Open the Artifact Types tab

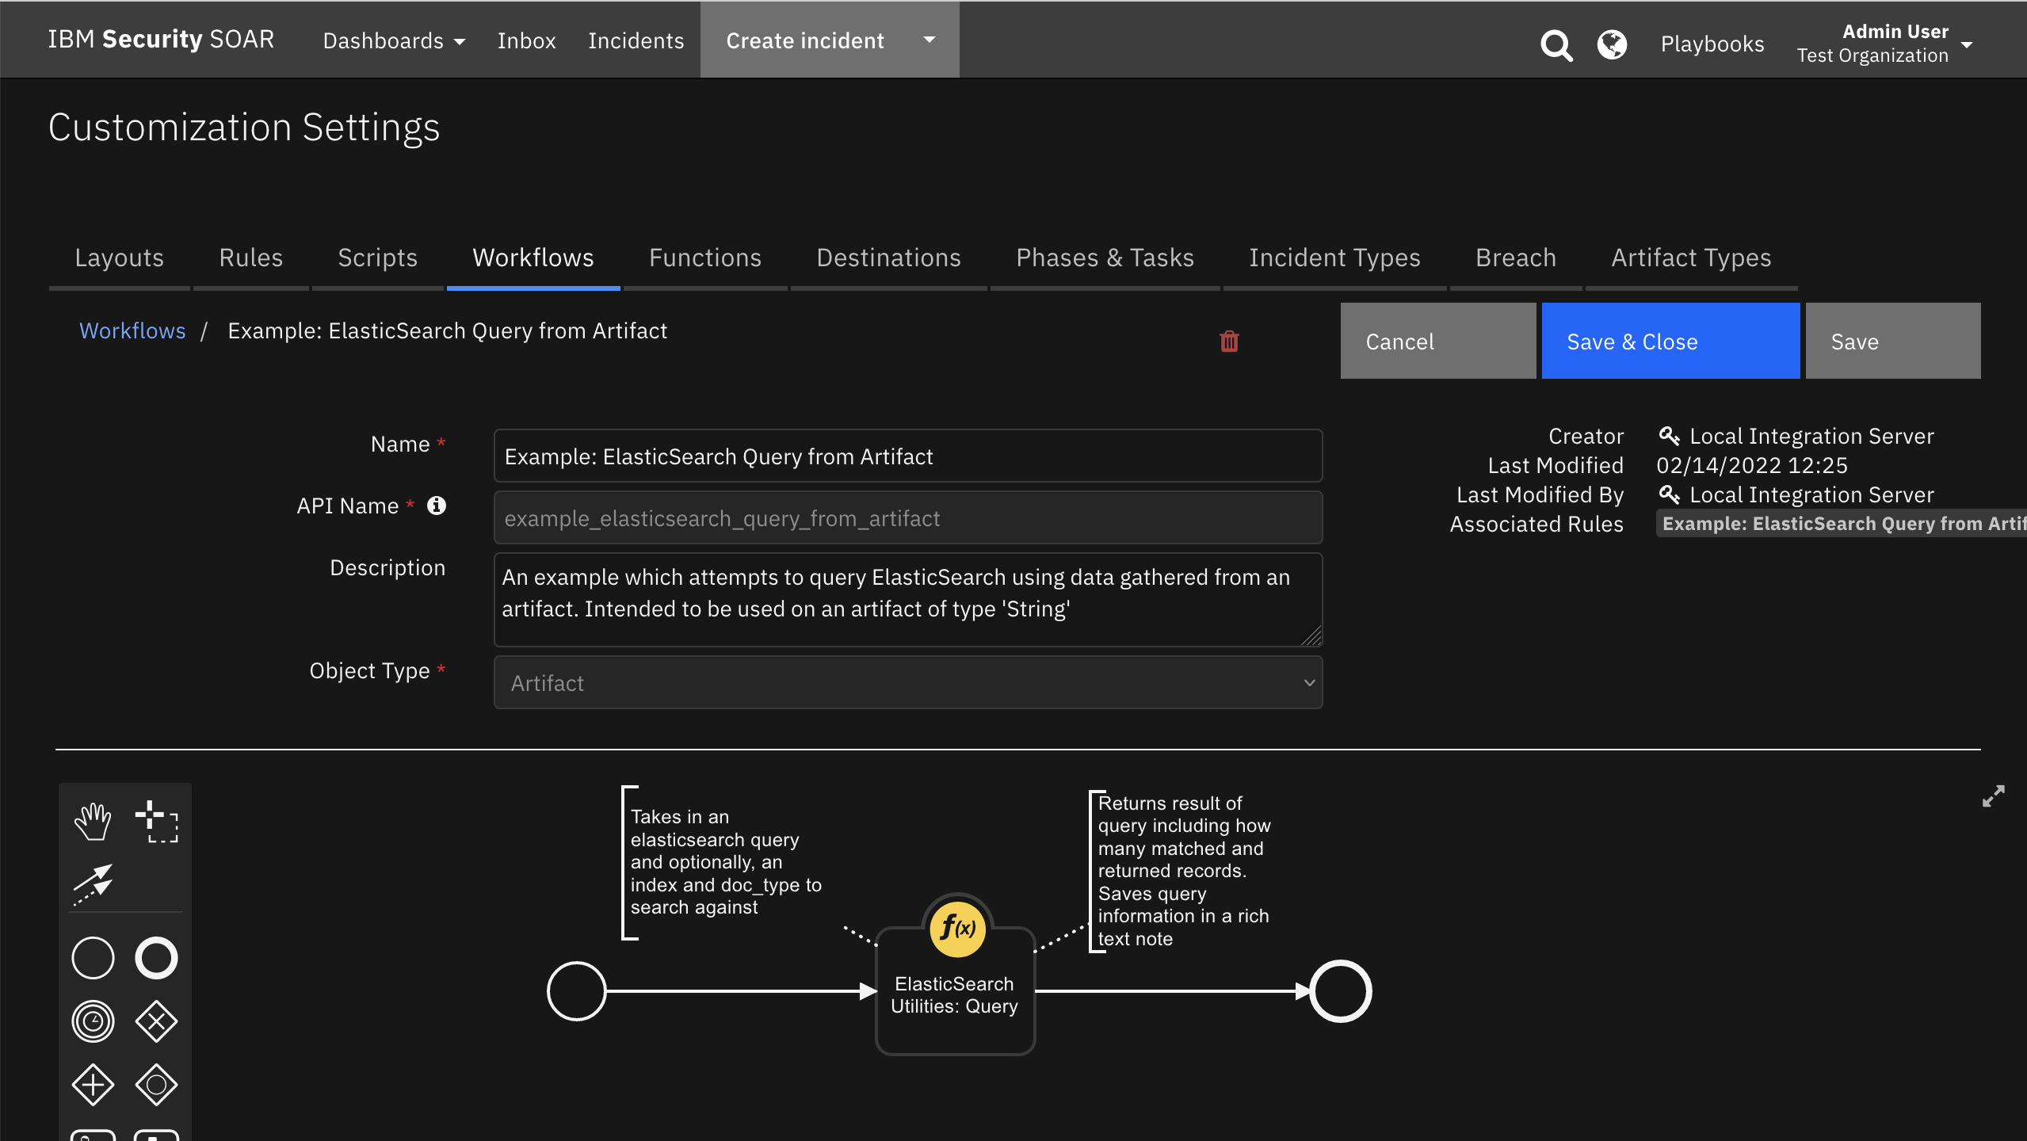(1691, 258)
